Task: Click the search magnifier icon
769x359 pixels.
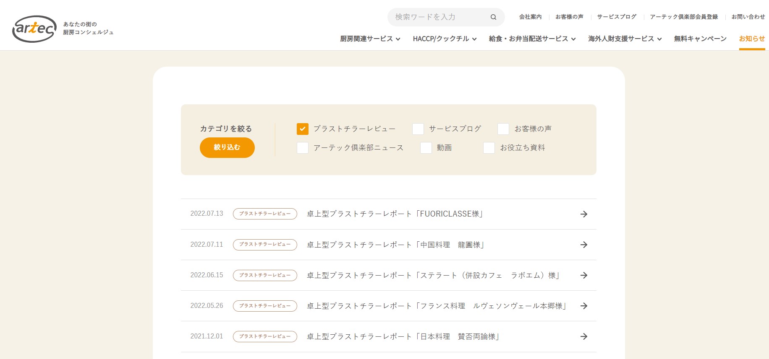Action: tap(493, 17)
